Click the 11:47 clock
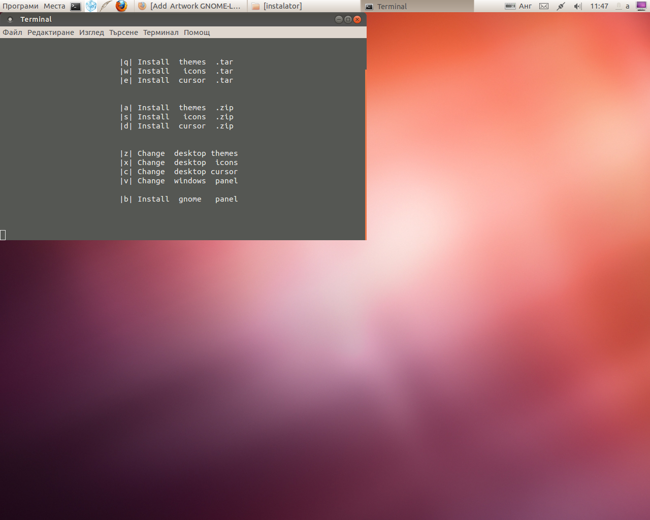 pos(599,6)
